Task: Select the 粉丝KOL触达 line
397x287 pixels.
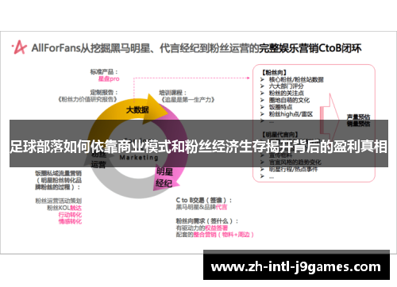Action: click(x=64, y=208)
